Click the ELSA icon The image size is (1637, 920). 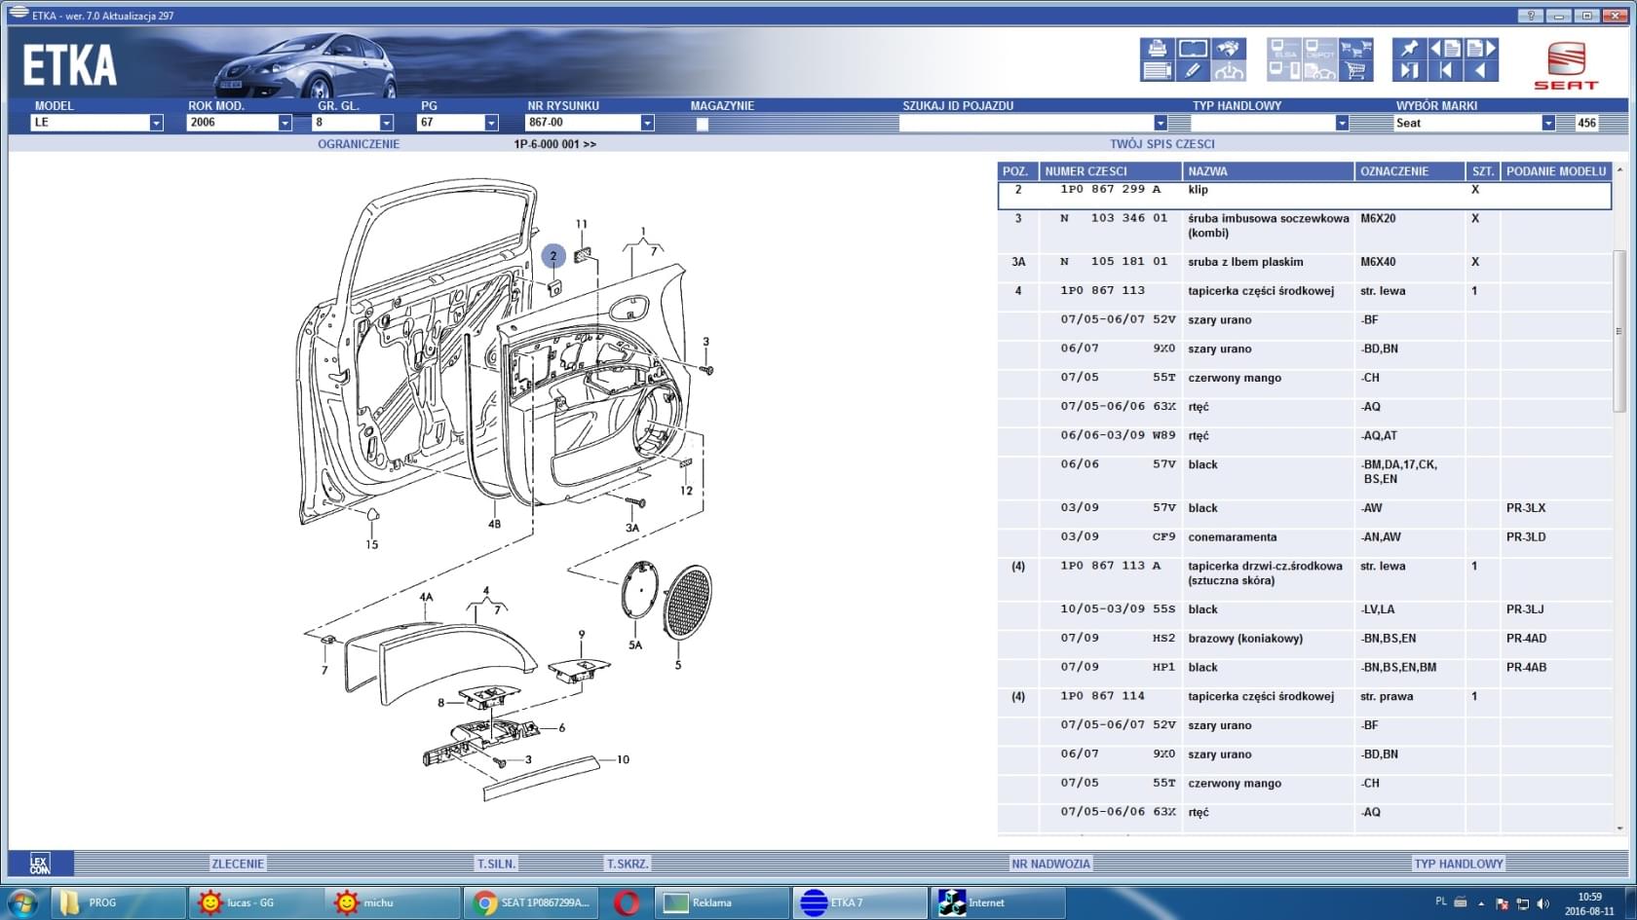click(1284, 49)
